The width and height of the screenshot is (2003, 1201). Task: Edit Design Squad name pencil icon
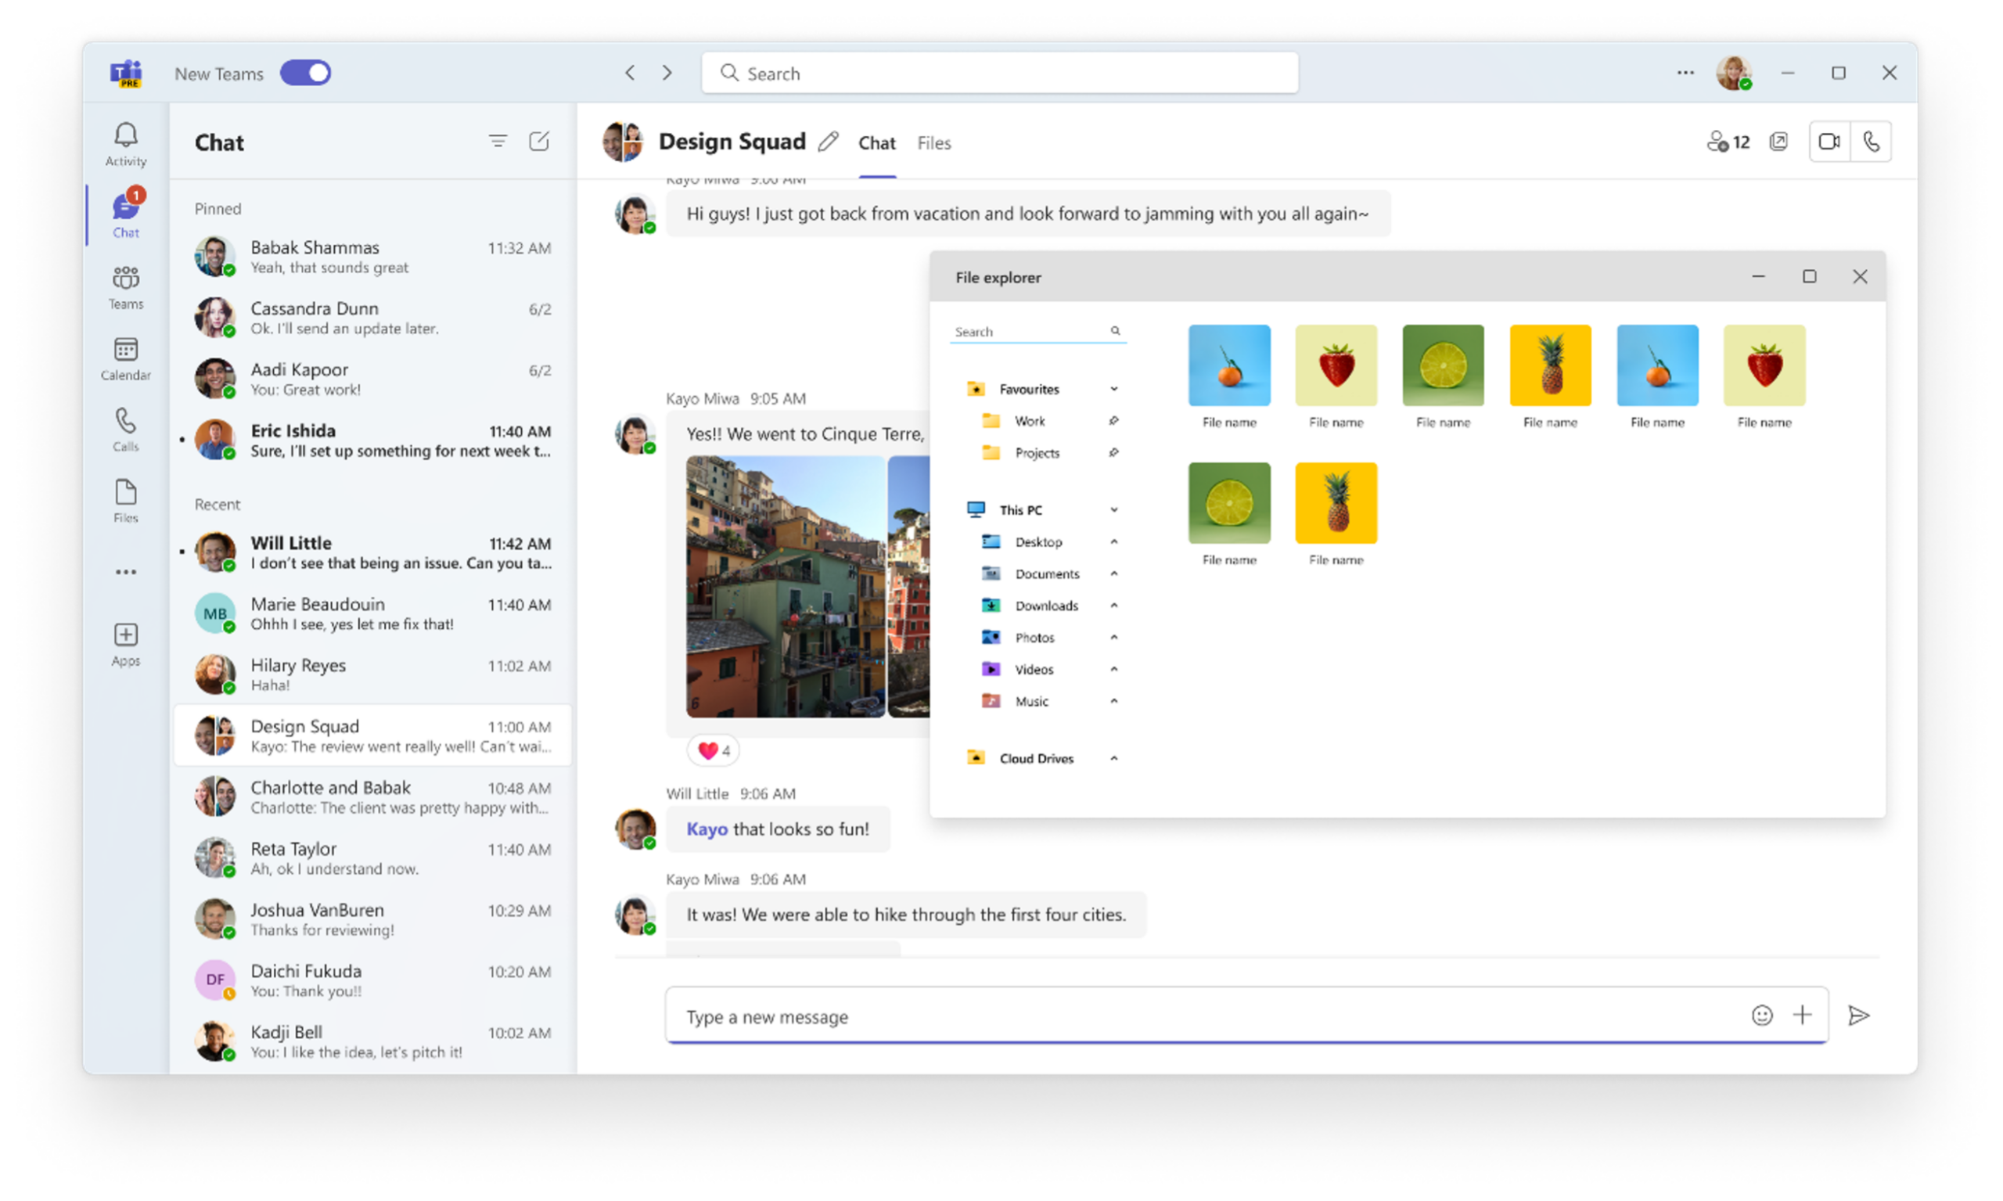click(827, 142)
